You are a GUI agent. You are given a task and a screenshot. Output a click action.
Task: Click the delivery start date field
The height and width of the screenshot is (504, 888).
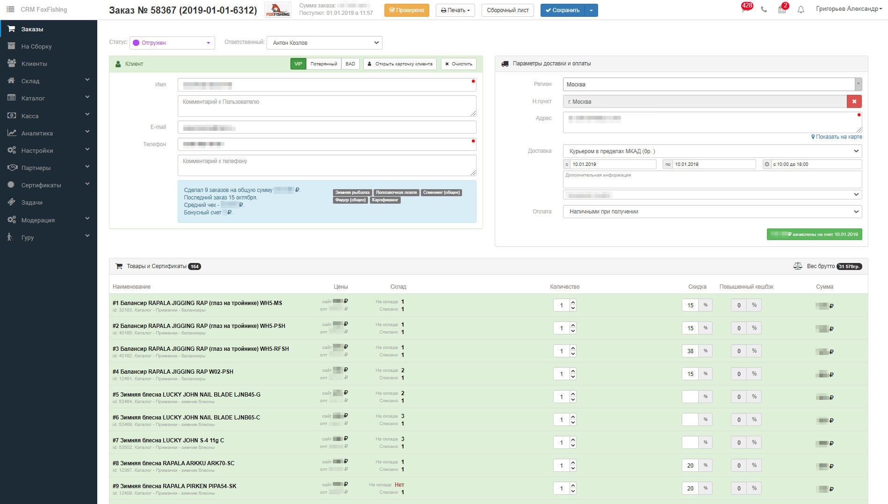tap(613, 164)
